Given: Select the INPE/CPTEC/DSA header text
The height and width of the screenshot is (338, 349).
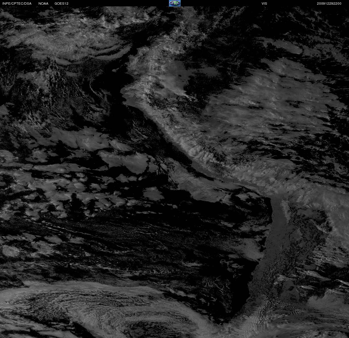Looking at the screenshot, I should (17, 3).
